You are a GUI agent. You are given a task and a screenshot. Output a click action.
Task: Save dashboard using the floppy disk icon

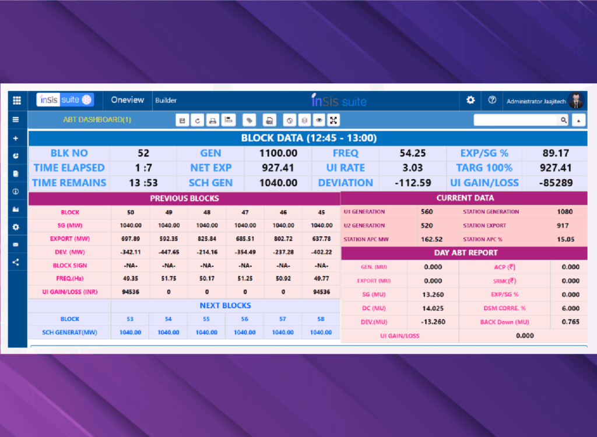[x=182, y=120]
